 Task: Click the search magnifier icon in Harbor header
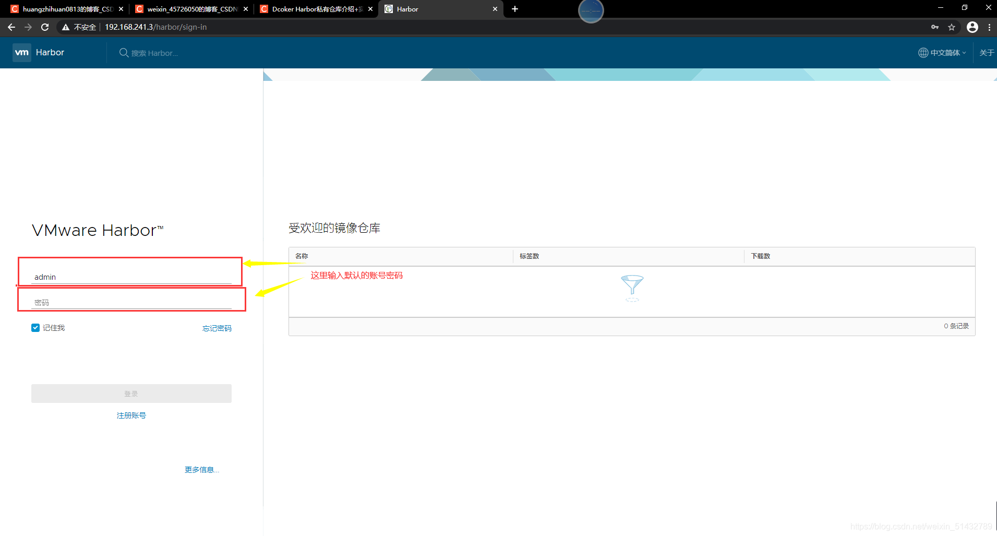[x=124, y=53]
